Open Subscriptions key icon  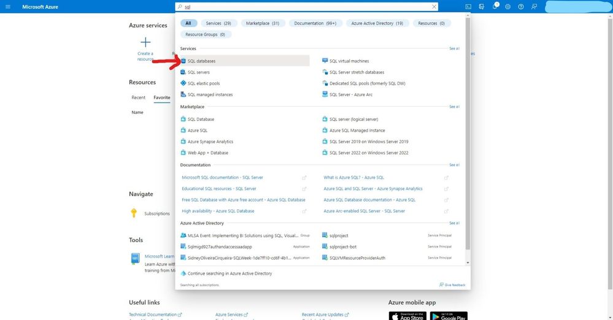click(x=134, y=213)
